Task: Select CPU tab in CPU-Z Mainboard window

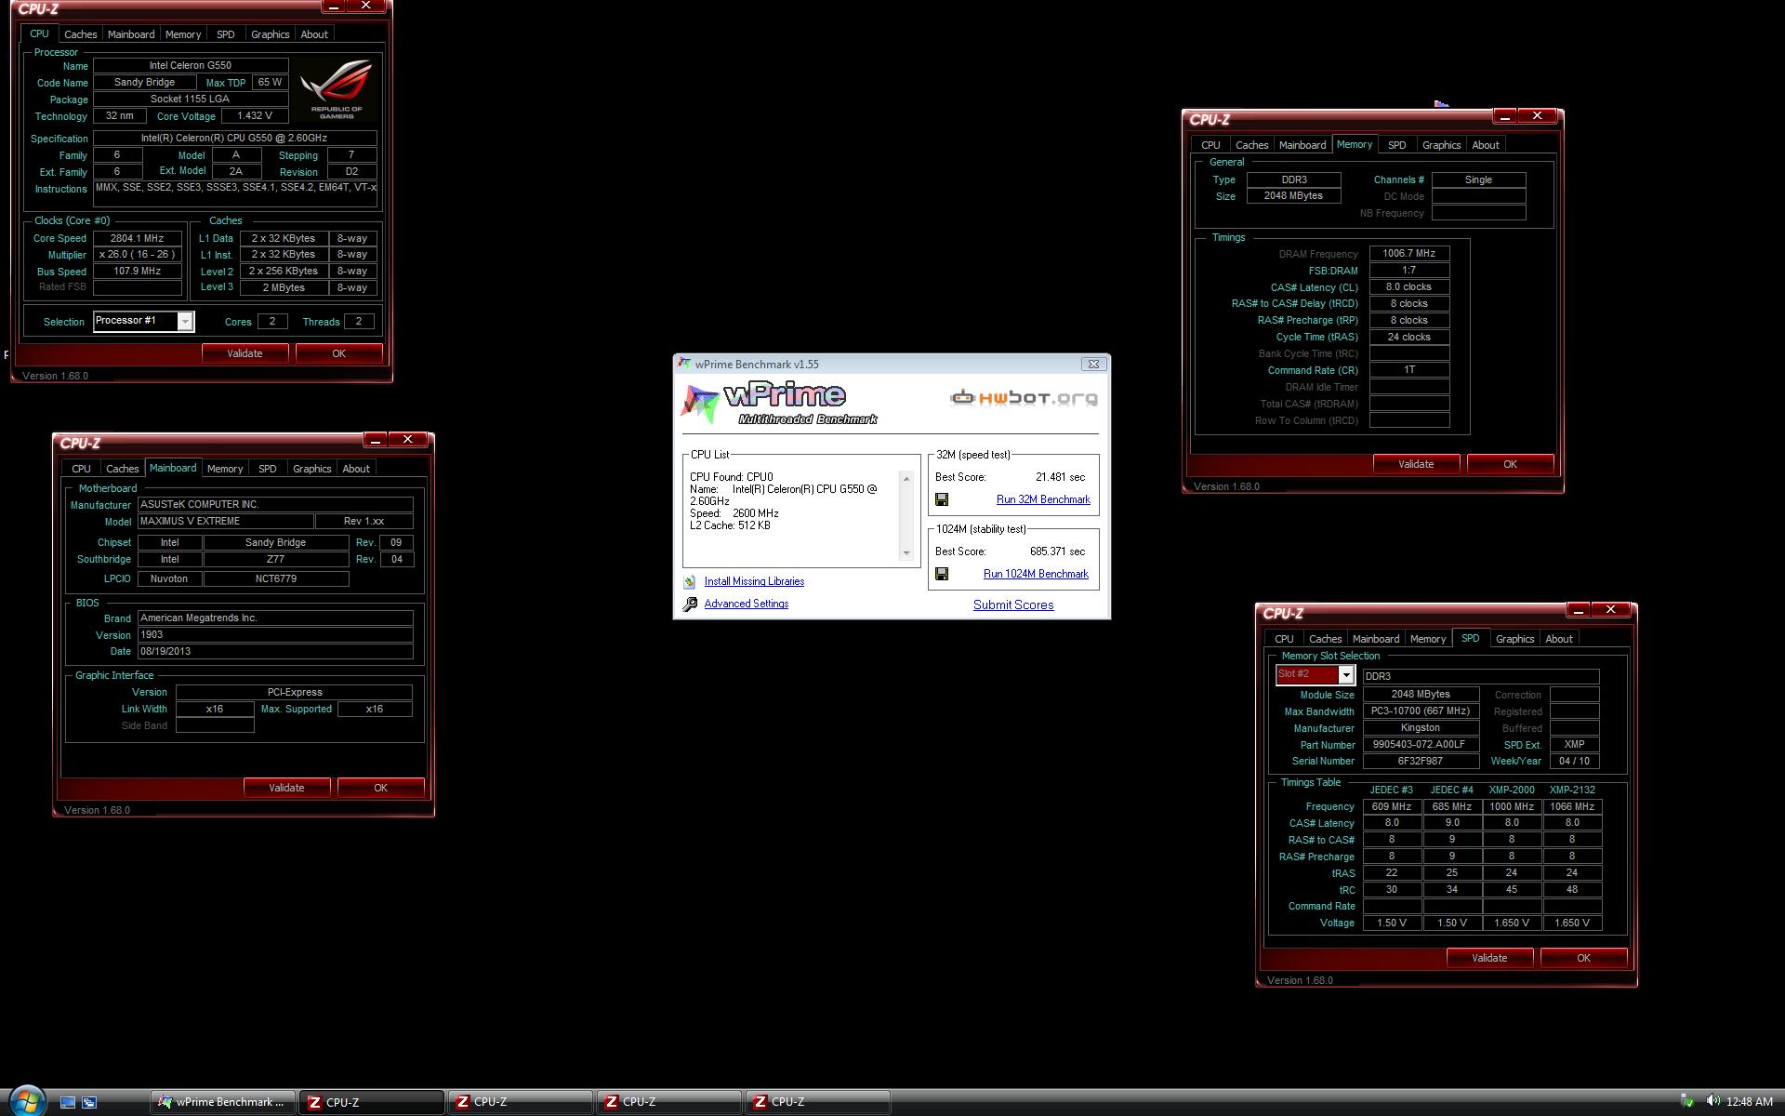Action: click(x=81, y=469)
